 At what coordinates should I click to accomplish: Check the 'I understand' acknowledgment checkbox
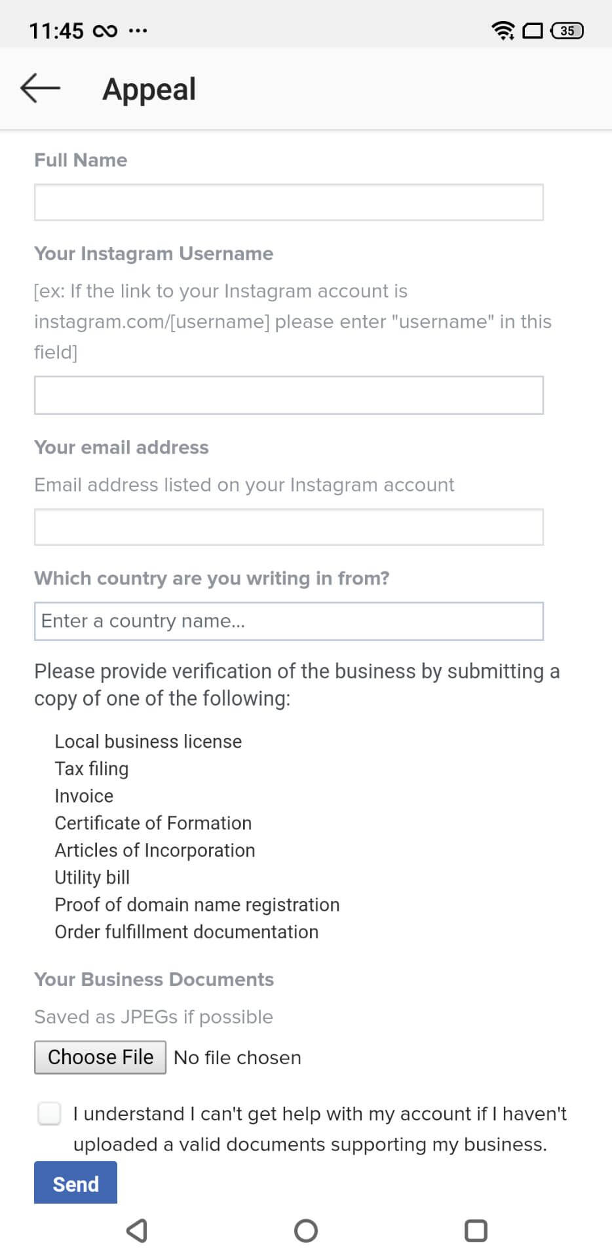[x=49, y=1113]
